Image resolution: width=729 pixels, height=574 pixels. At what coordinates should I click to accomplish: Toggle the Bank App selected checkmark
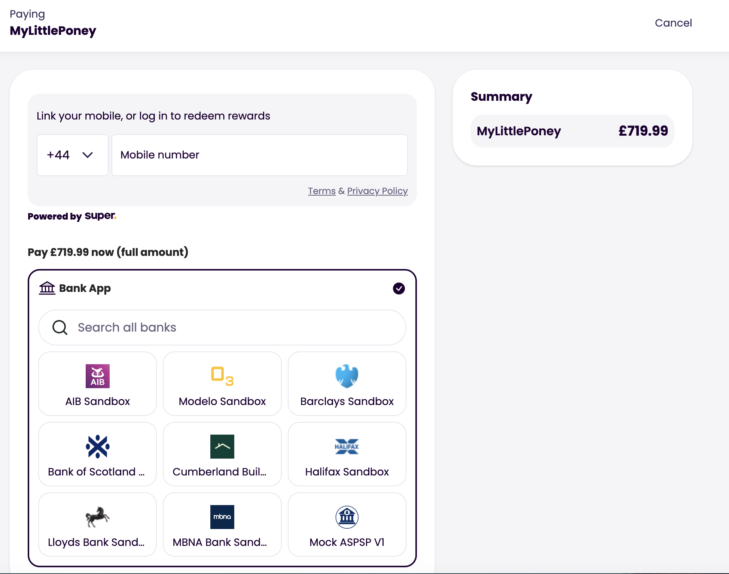pyautogui.click(x=399, y=288)
